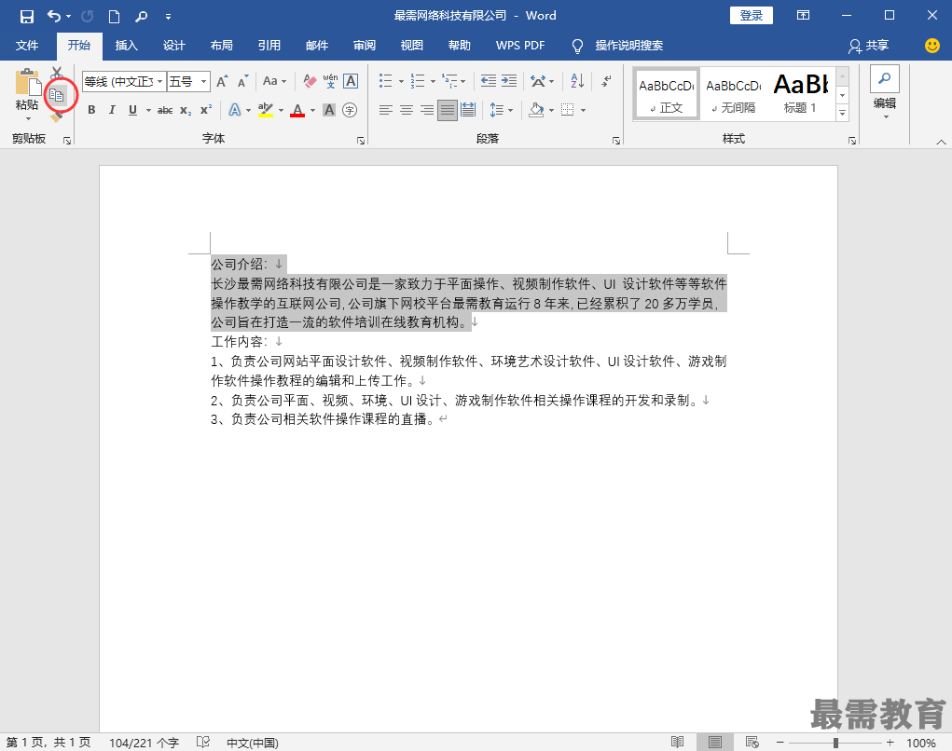Open underline style dropdown arrow
The width and height of the screenshot is (952, 751).
pos(148,110)
